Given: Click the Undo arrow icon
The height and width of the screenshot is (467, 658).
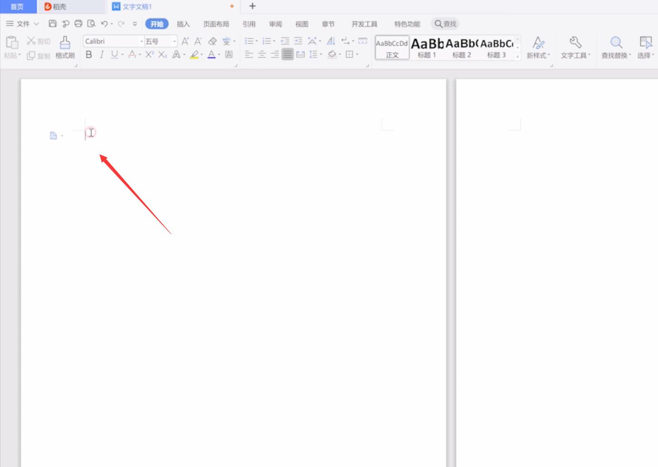Looking at the screenshot, I should [x=104, y=24].
